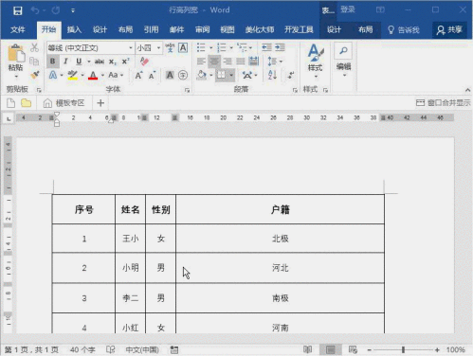Cut selection with the scissors icon

34,47
